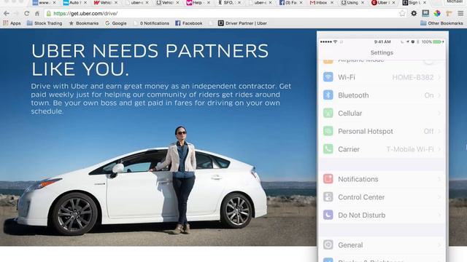Click the 'HOME-B382' Wi-Fi network value
This screenshot has width=467, height=262.
click(x=413, y=77)
